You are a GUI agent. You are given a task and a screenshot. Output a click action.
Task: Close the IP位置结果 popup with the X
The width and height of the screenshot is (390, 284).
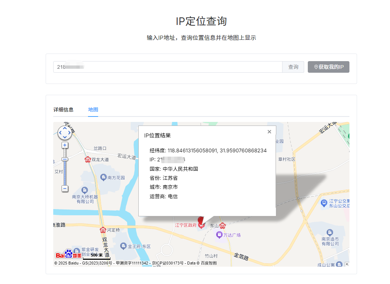269,132
